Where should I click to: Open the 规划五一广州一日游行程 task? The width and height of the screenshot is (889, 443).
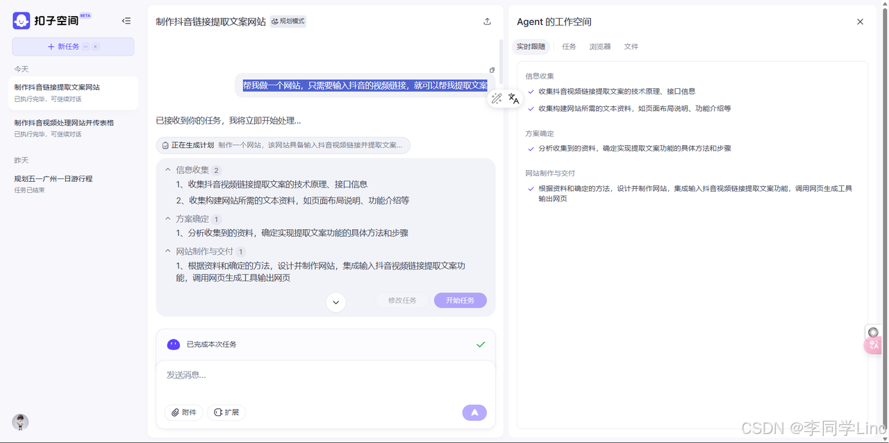tap(73, 184)
